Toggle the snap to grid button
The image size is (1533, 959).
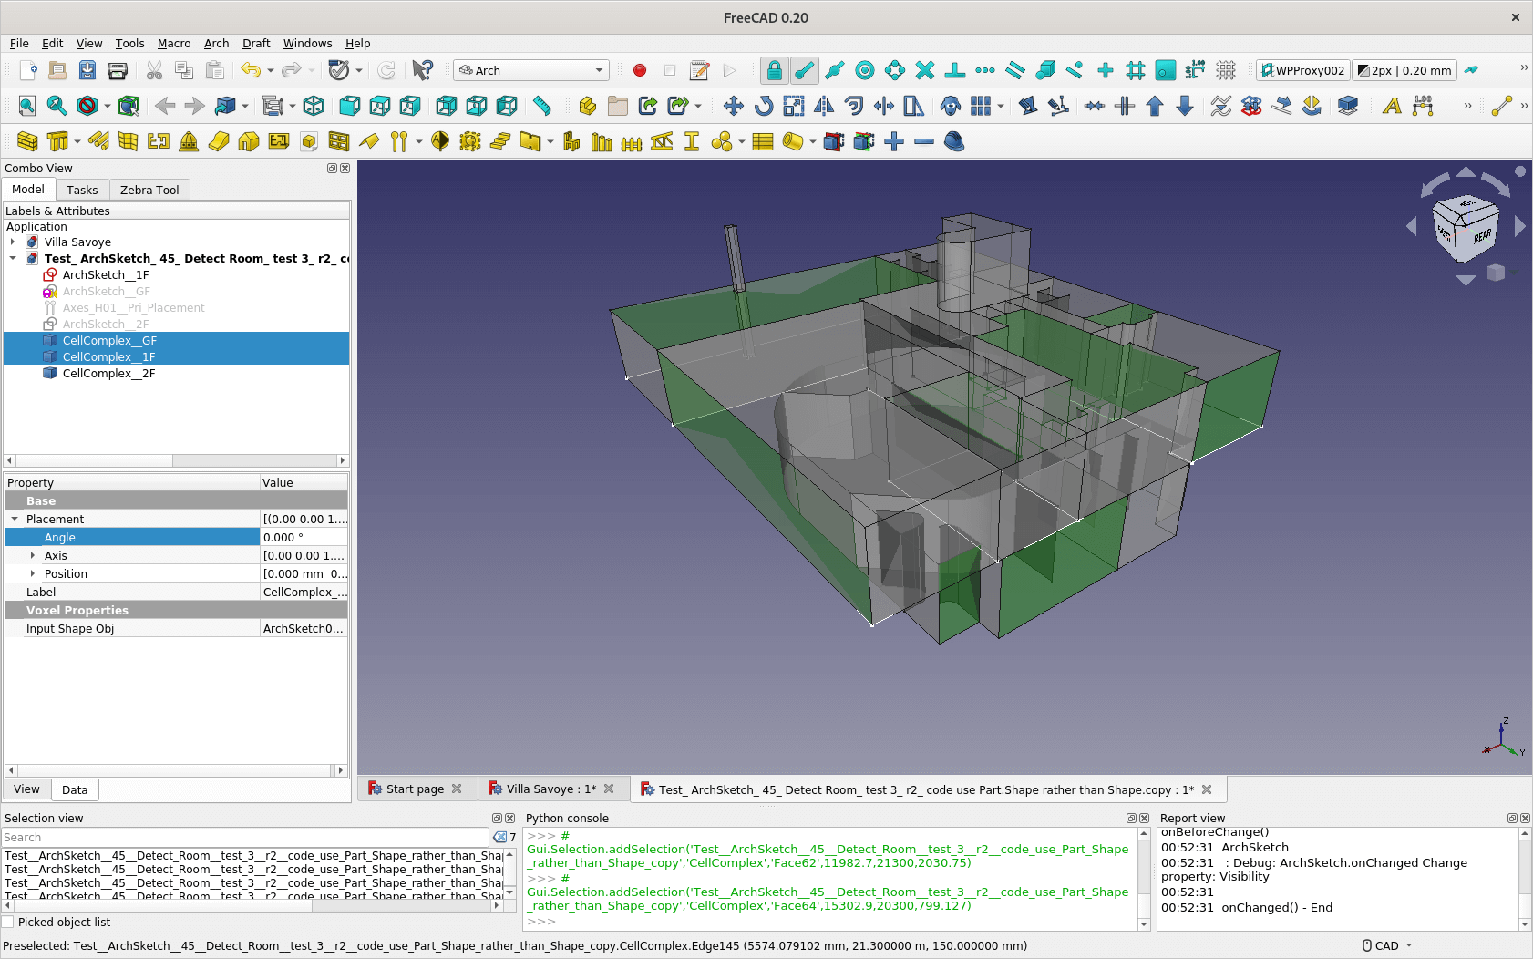(1135, 70)
